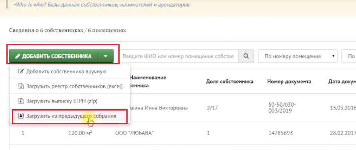Viewport: 356px width, 150px height.
Task: Click owner name ООО "ЛЮБАВА"
Action: pyautogui.click(x=134, y=133)
